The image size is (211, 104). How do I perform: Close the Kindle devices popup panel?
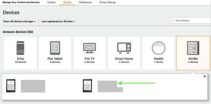(x=205, y=76)
